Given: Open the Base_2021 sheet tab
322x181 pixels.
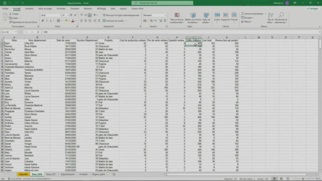Looking at the screenshot, I should click(51, 174).
